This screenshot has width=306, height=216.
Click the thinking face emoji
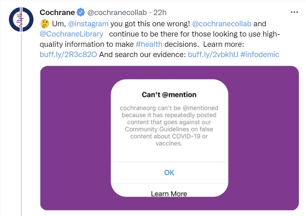pyautogui.click(x=44, y=24)
